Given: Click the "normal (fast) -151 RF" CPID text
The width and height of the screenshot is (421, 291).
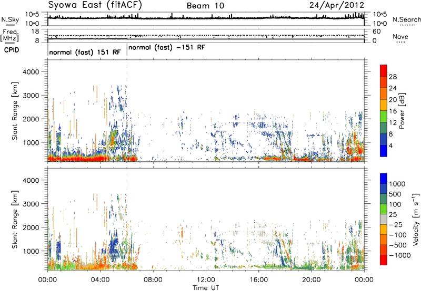Looking at the screenshot, I should click(x=167, y=48).
